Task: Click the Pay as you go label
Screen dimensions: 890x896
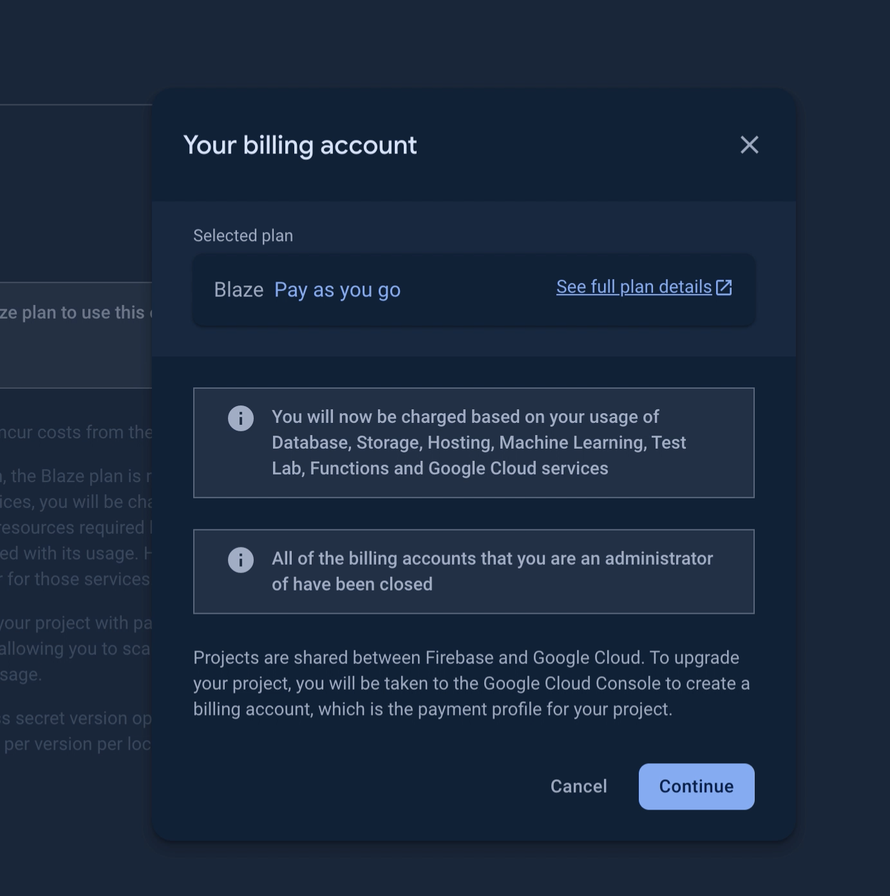Action: pyautogui.click(x=337, y=290)
